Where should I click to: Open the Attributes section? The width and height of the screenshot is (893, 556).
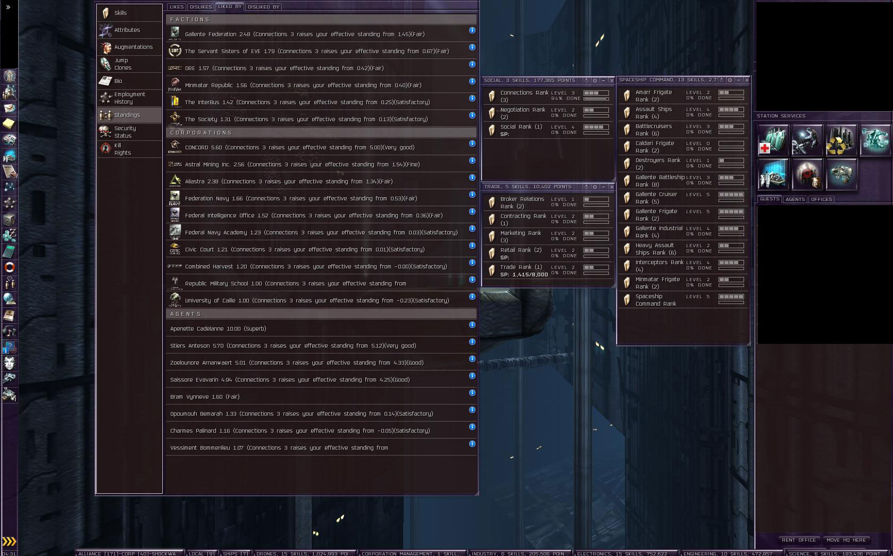(x=130, y=30)
